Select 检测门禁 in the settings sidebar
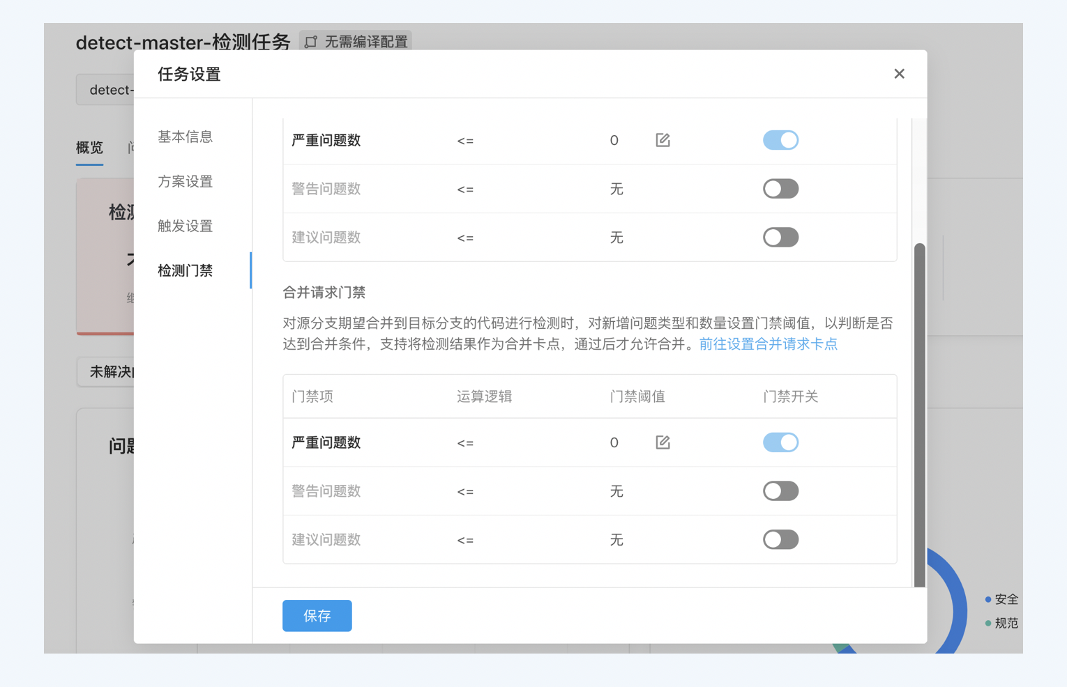 pos(186,270)
